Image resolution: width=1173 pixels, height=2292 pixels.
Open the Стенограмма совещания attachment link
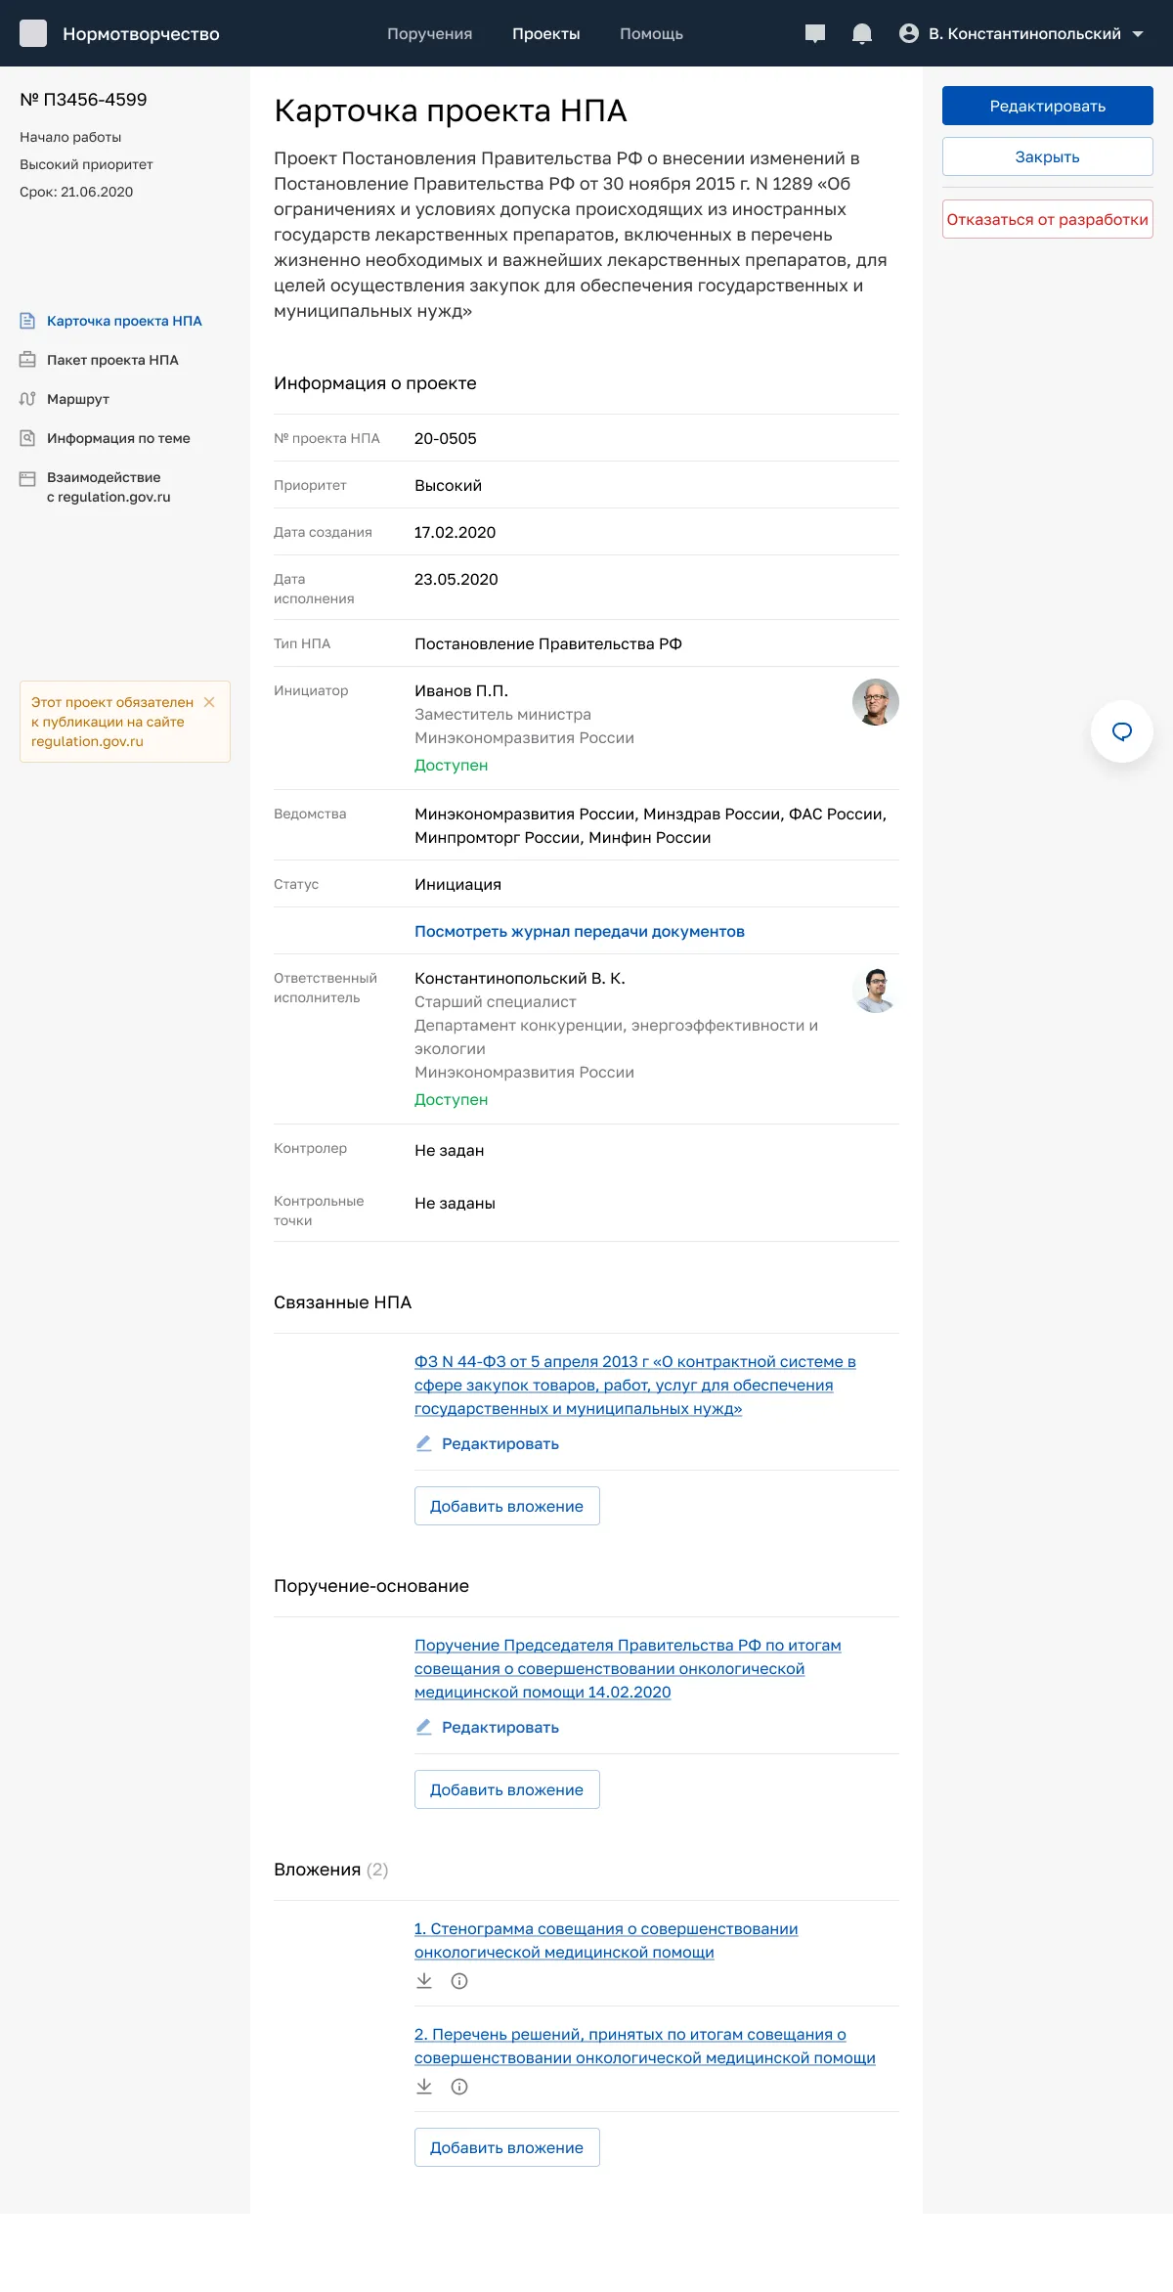(606, 1941)
